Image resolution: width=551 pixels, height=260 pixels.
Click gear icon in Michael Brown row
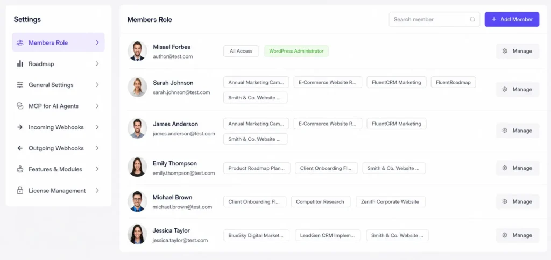(x=505, y=201)
